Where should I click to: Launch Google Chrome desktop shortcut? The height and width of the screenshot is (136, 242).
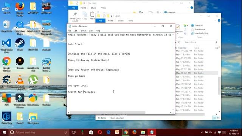(x=6, y=64)
